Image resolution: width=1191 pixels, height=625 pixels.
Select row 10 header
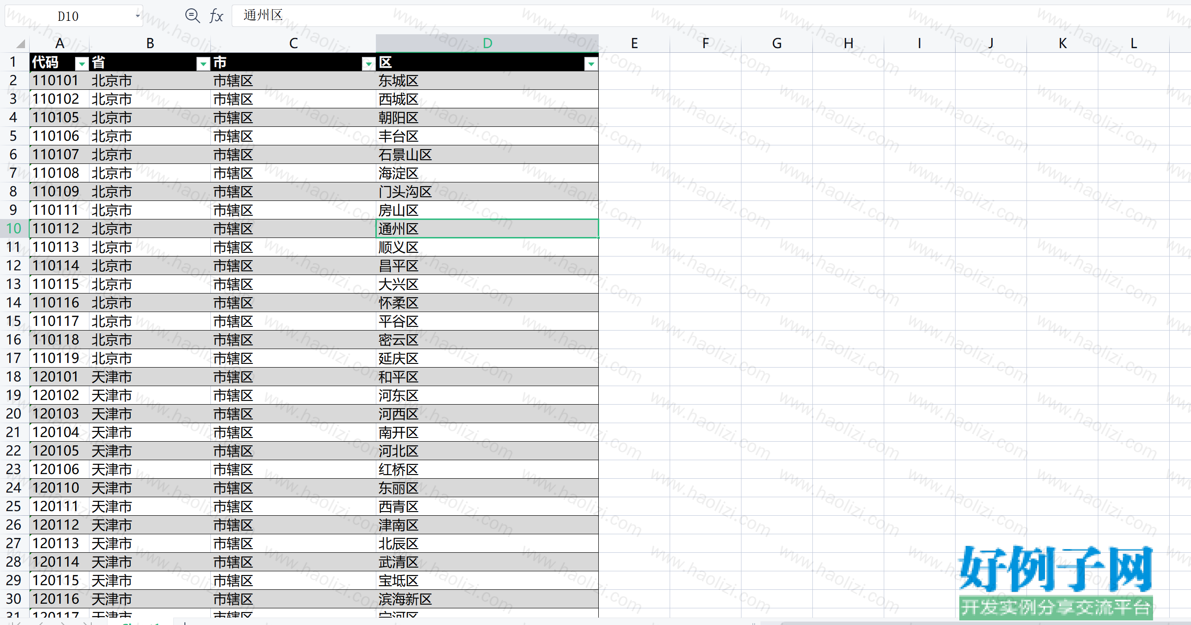(x=14, y=229)
